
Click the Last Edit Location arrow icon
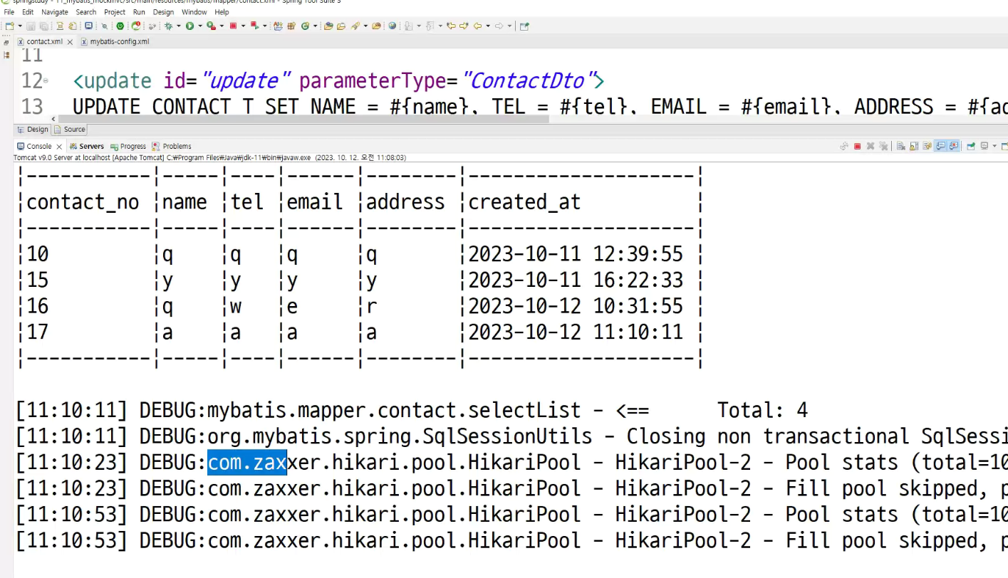click(x=452, y=26)
